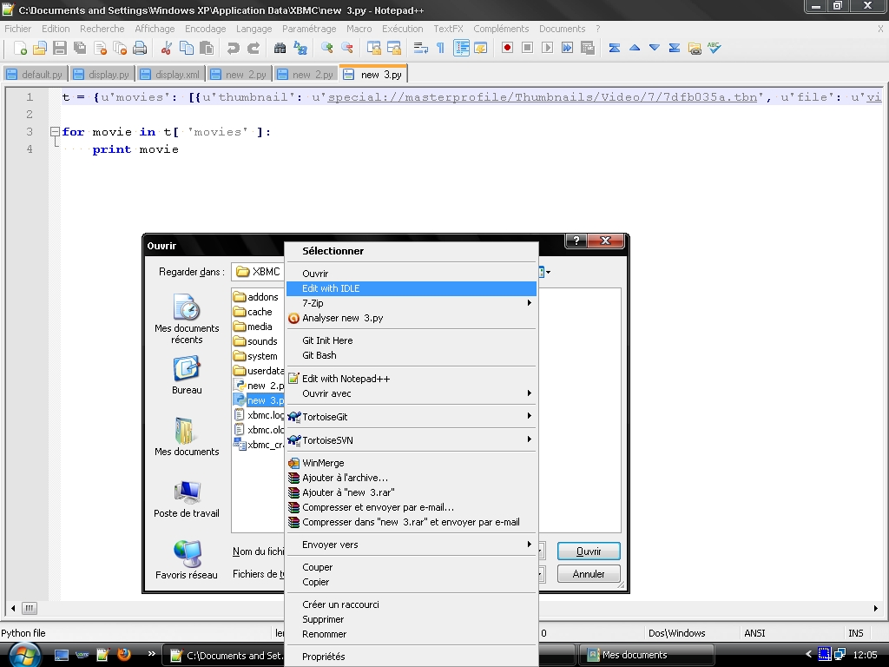The width and height of the screenshot is (889, 667).
Task: Click the Zoom Out toolbar icon
Action: 347,49
